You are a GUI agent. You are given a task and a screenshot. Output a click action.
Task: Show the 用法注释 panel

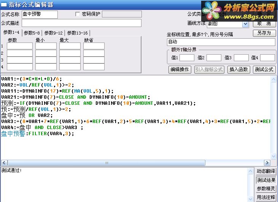click(x=266, y=197)
